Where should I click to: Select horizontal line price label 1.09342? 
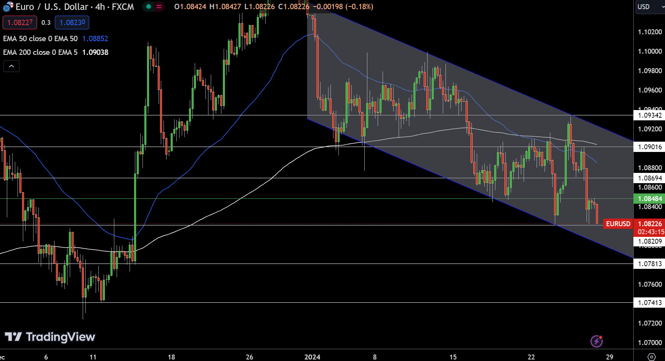tap(650, 115)
